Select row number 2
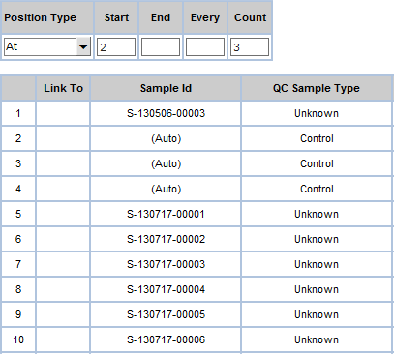The width and height of the screenshot is (394, 354). [18, 138]
